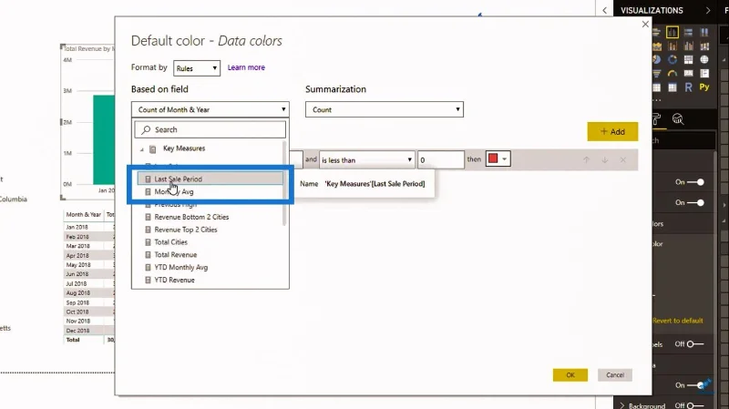Open the Summarization Count dropdown

click(385, 109)
